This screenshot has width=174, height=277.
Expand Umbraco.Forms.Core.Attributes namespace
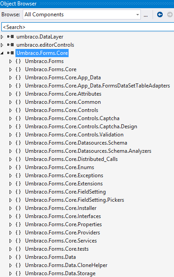click(10, 94)
